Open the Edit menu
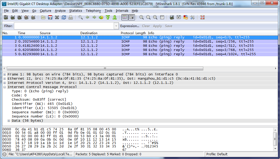 [15, 11]
